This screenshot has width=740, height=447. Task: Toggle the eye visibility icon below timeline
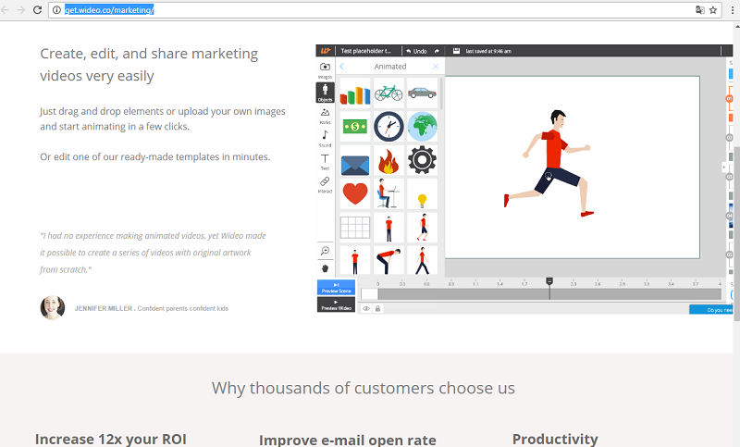click(x=366, y=308)
